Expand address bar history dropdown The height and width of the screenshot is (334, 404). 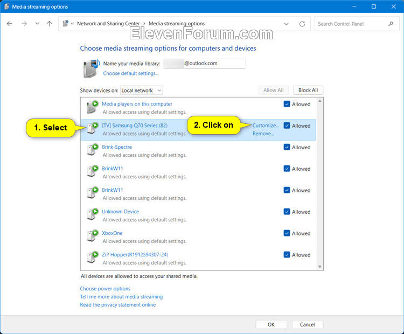tap(286, 24)
